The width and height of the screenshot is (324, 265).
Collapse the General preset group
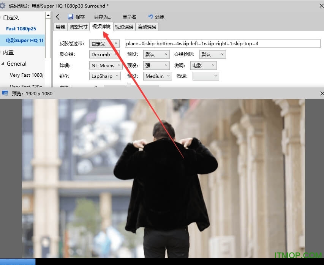(x=3, y=64)
